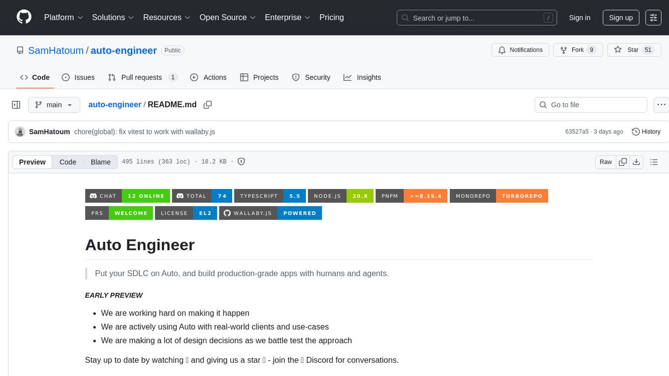Switch to the Actions tab
The height and width of the screenshot is (376, 669).
click(x=208, y=77)
